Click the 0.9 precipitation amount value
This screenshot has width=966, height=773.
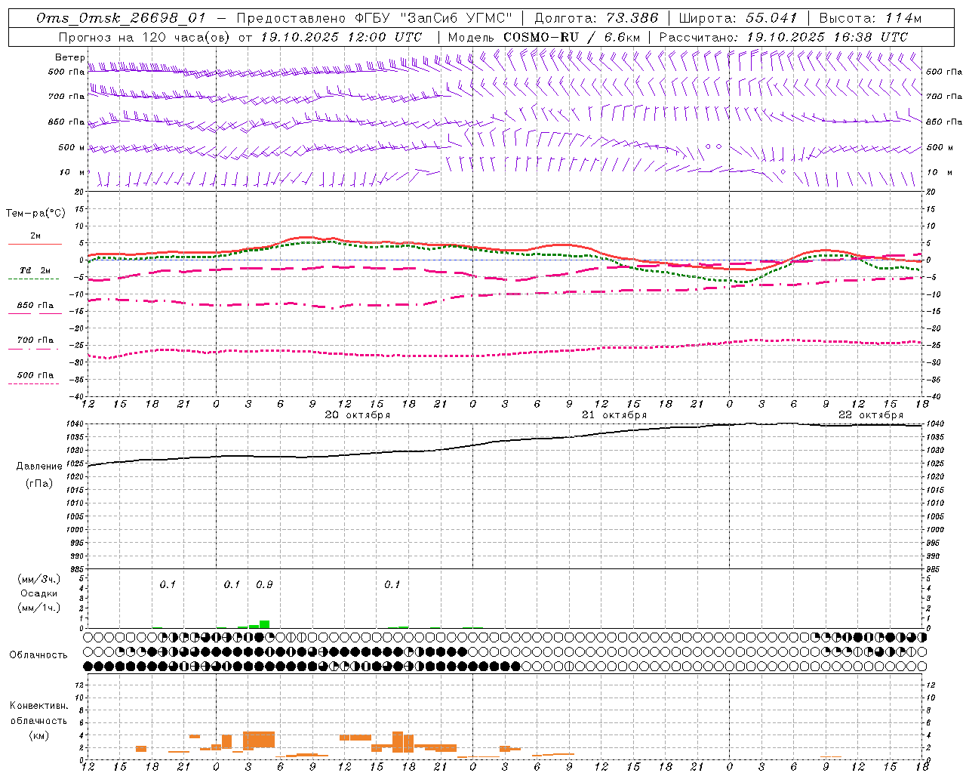tap(264, 585)
